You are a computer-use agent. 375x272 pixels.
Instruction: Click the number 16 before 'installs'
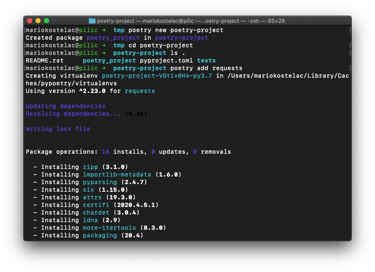pos(105,152)
